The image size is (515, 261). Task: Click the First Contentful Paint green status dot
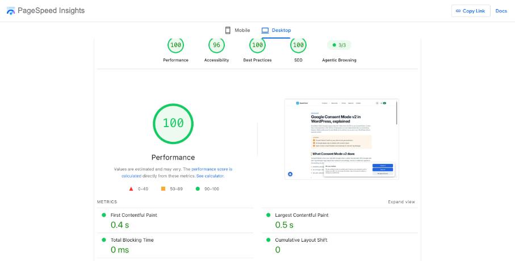click(104, 215)
